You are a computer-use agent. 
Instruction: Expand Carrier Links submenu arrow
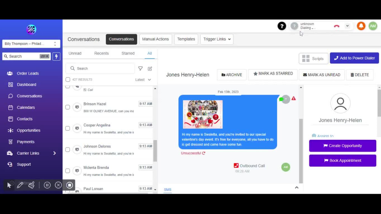coord(54,153)
